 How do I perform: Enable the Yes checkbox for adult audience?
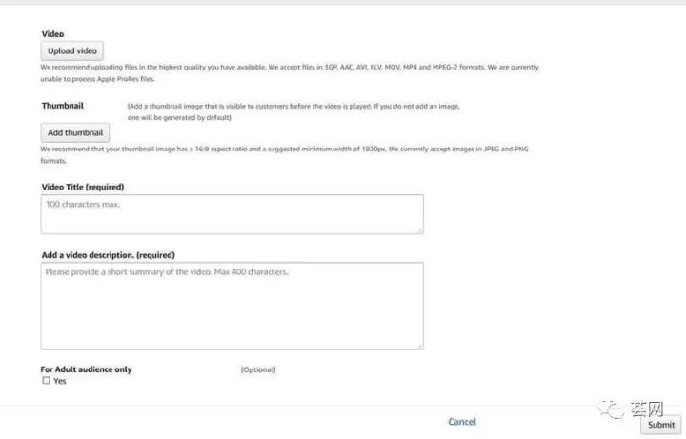coord(46,381)
